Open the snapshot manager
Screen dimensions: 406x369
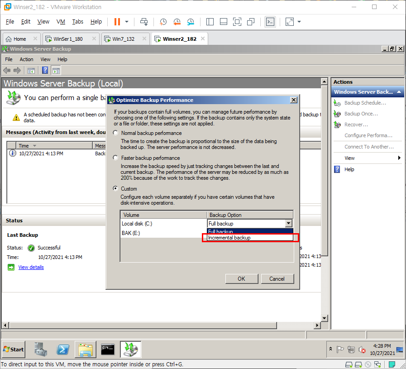(x=191, y=22)
